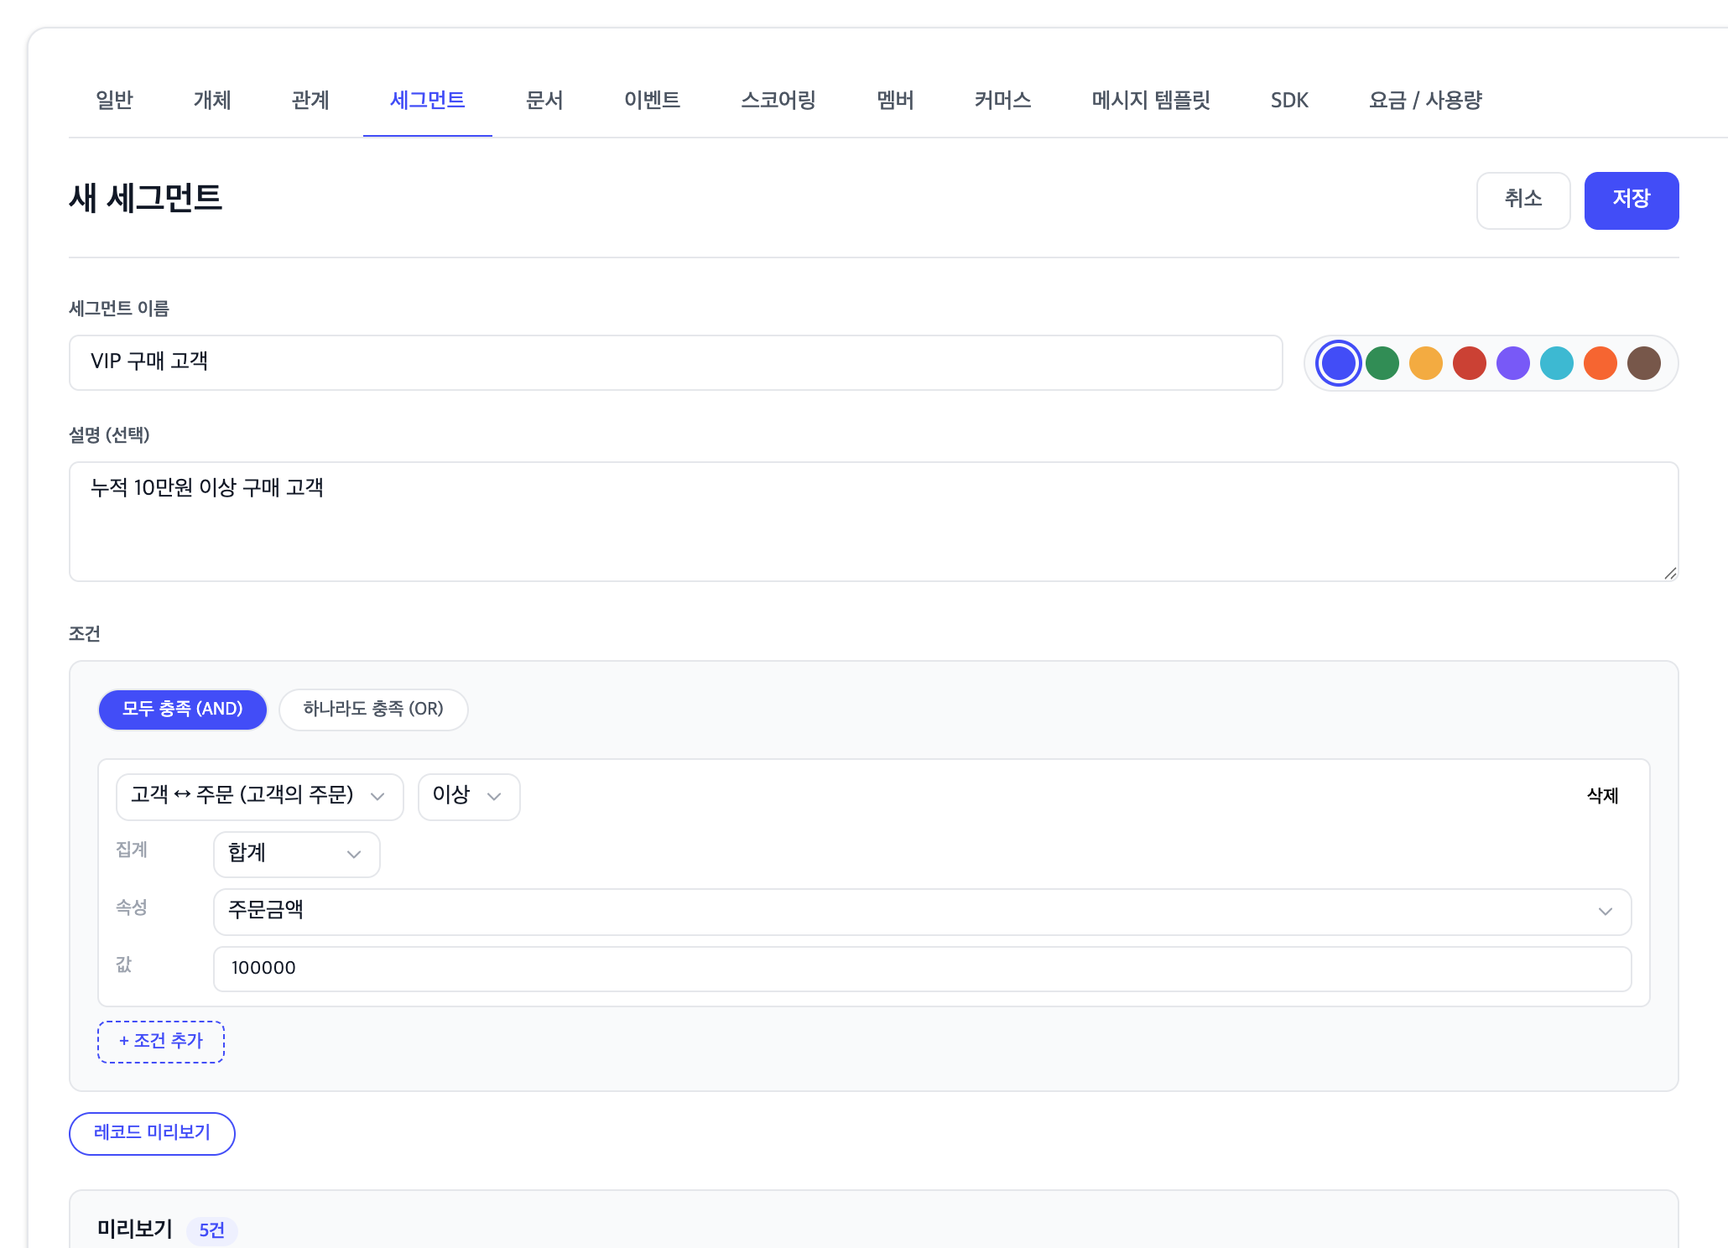1728x1248 pixels.
Task: Open the 합계 aggregation dropdown
Action: 296,854
